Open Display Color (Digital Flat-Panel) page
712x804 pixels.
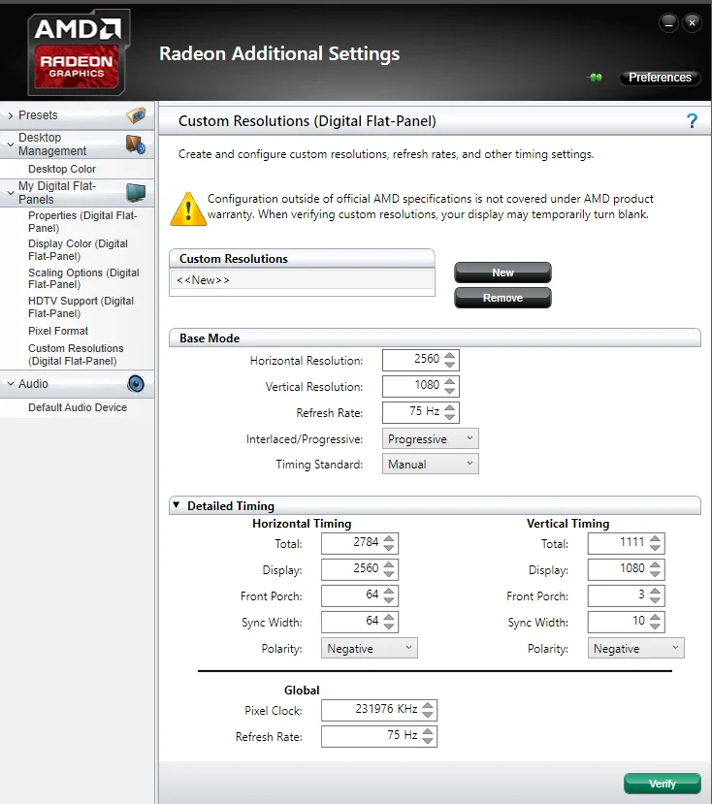click(78, 249)
